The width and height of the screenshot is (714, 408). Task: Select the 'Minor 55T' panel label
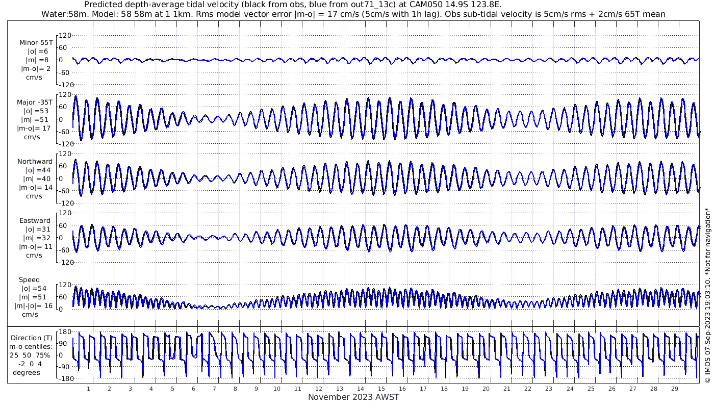[36, 43]
